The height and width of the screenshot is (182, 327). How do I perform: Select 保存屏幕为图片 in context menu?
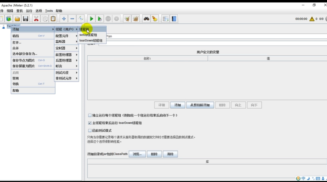(33, 66)
